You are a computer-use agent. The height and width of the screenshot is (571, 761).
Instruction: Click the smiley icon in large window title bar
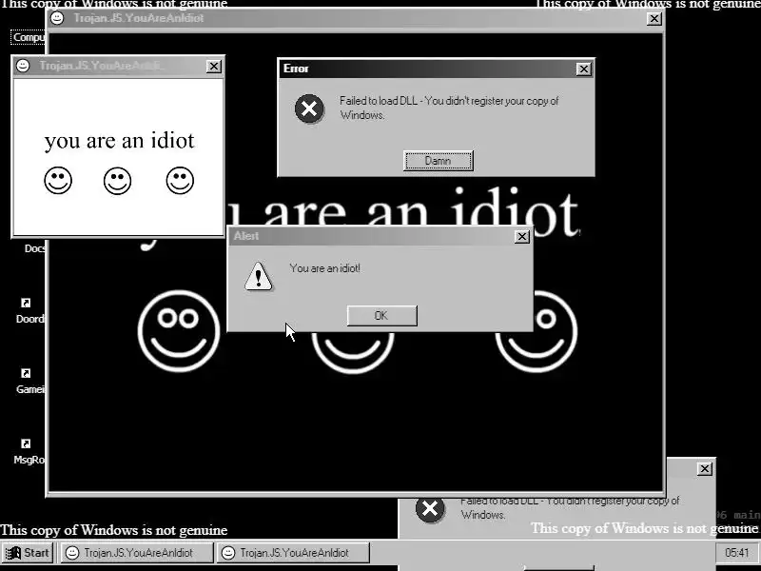click(57, 18)
